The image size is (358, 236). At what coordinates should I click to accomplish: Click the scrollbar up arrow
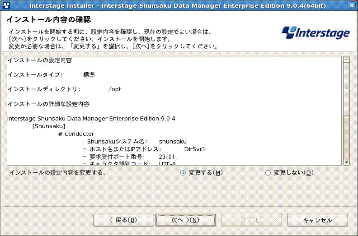(x=346, y=60)
